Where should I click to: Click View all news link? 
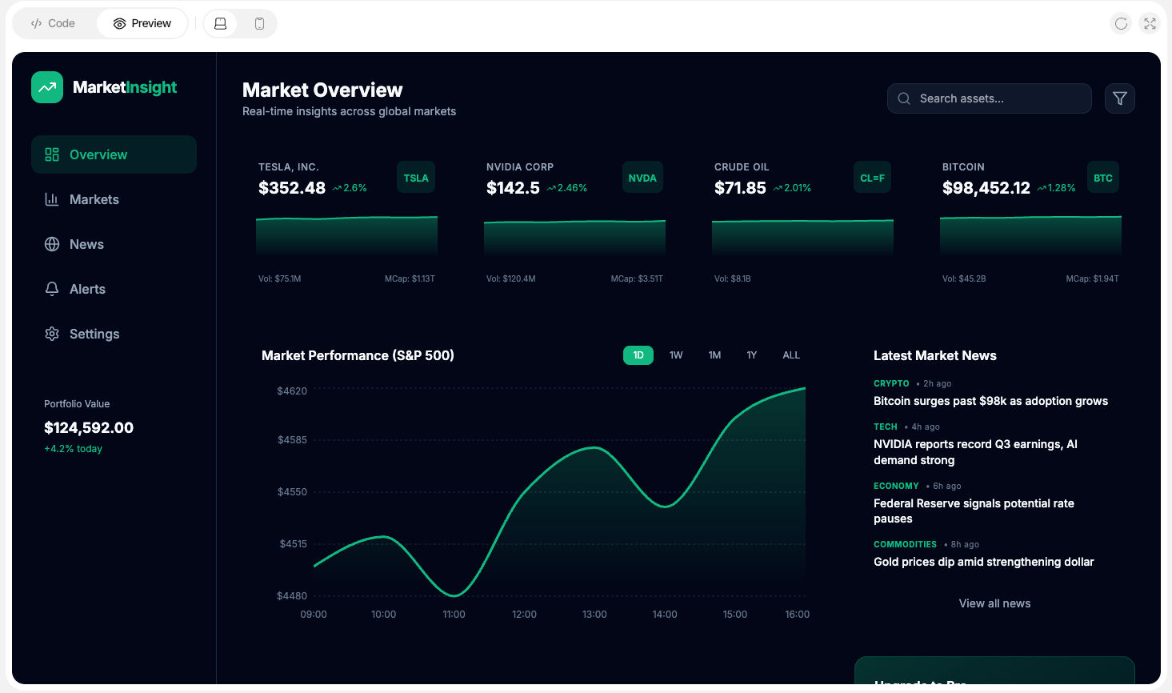(x=994, y=603)
